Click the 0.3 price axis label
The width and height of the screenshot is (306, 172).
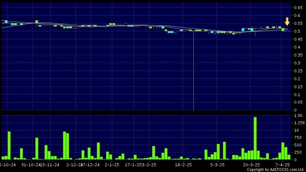tap(297, 63)
